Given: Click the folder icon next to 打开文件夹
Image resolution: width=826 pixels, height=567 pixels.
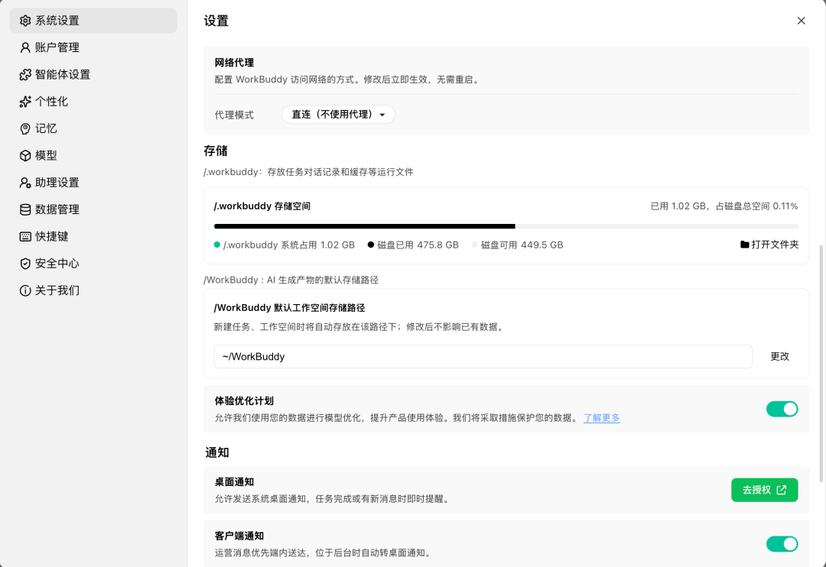Looking at the screenshot, I should tap(744, 245).
